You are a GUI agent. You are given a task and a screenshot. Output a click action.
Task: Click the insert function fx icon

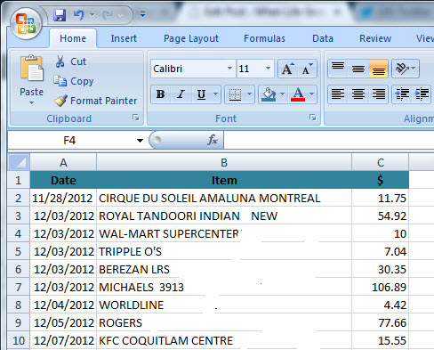(x=213, y=140)
